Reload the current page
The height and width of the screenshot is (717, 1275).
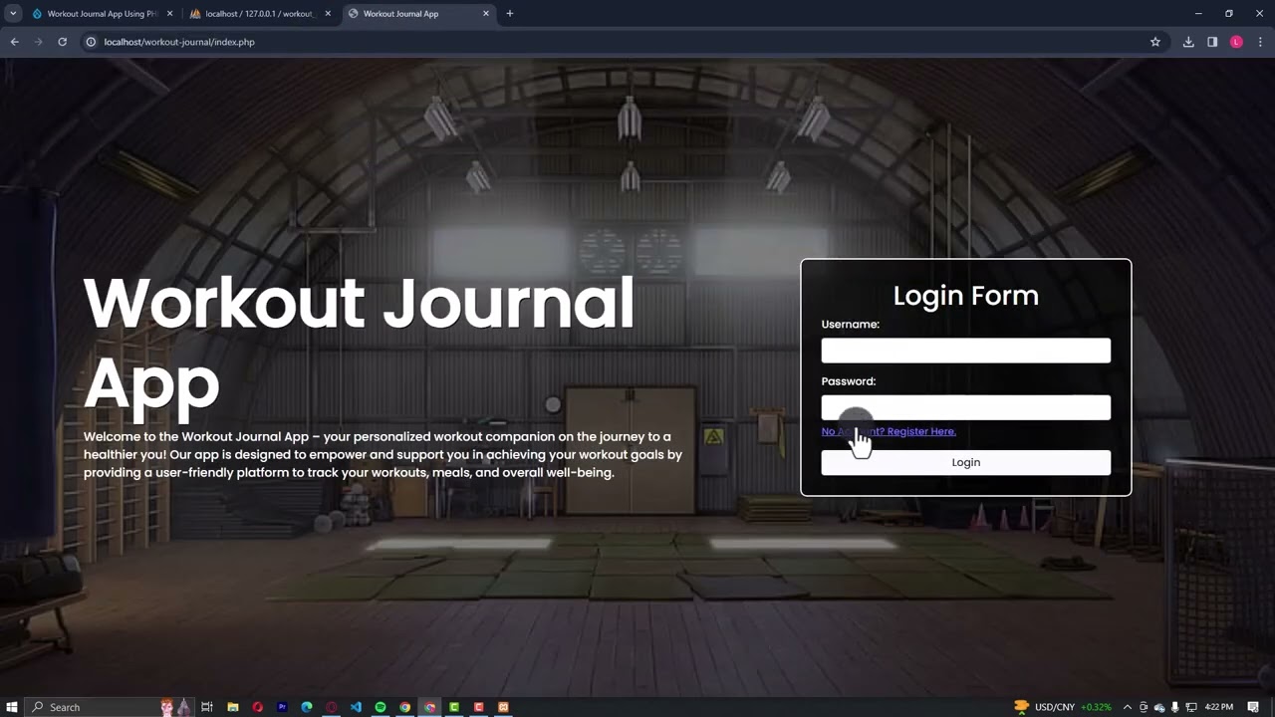(62, 42)
